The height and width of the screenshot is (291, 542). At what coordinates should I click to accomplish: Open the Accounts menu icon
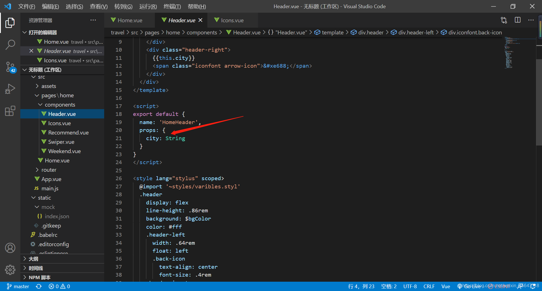pos(10,248)
